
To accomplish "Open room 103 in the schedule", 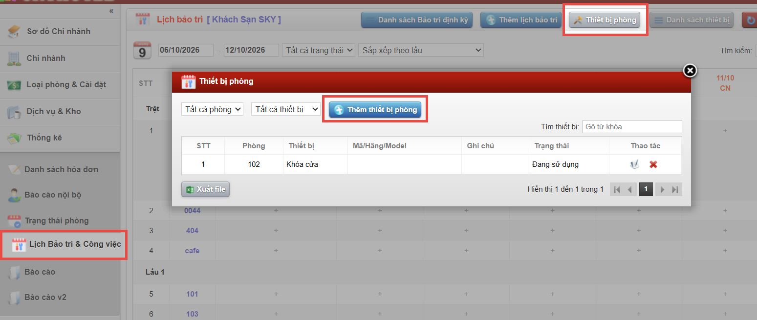I will tap(192, 314).
